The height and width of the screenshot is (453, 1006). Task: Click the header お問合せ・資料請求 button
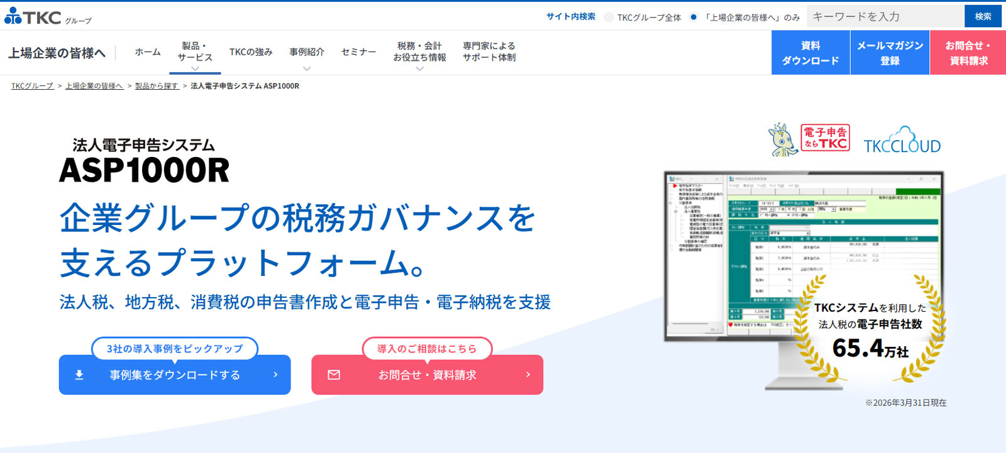968,53
